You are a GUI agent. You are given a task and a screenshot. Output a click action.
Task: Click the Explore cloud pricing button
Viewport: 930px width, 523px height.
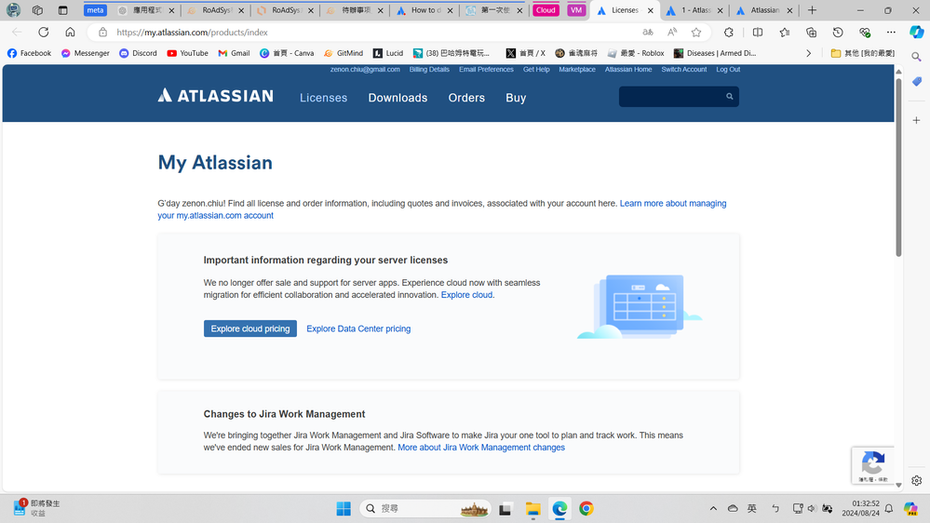click(x=250, y=329)
